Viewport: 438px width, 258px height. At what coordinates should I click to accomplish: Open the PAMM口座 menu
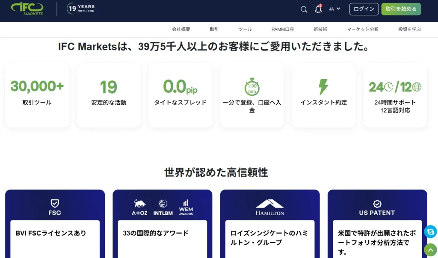(x=283, y=29)
